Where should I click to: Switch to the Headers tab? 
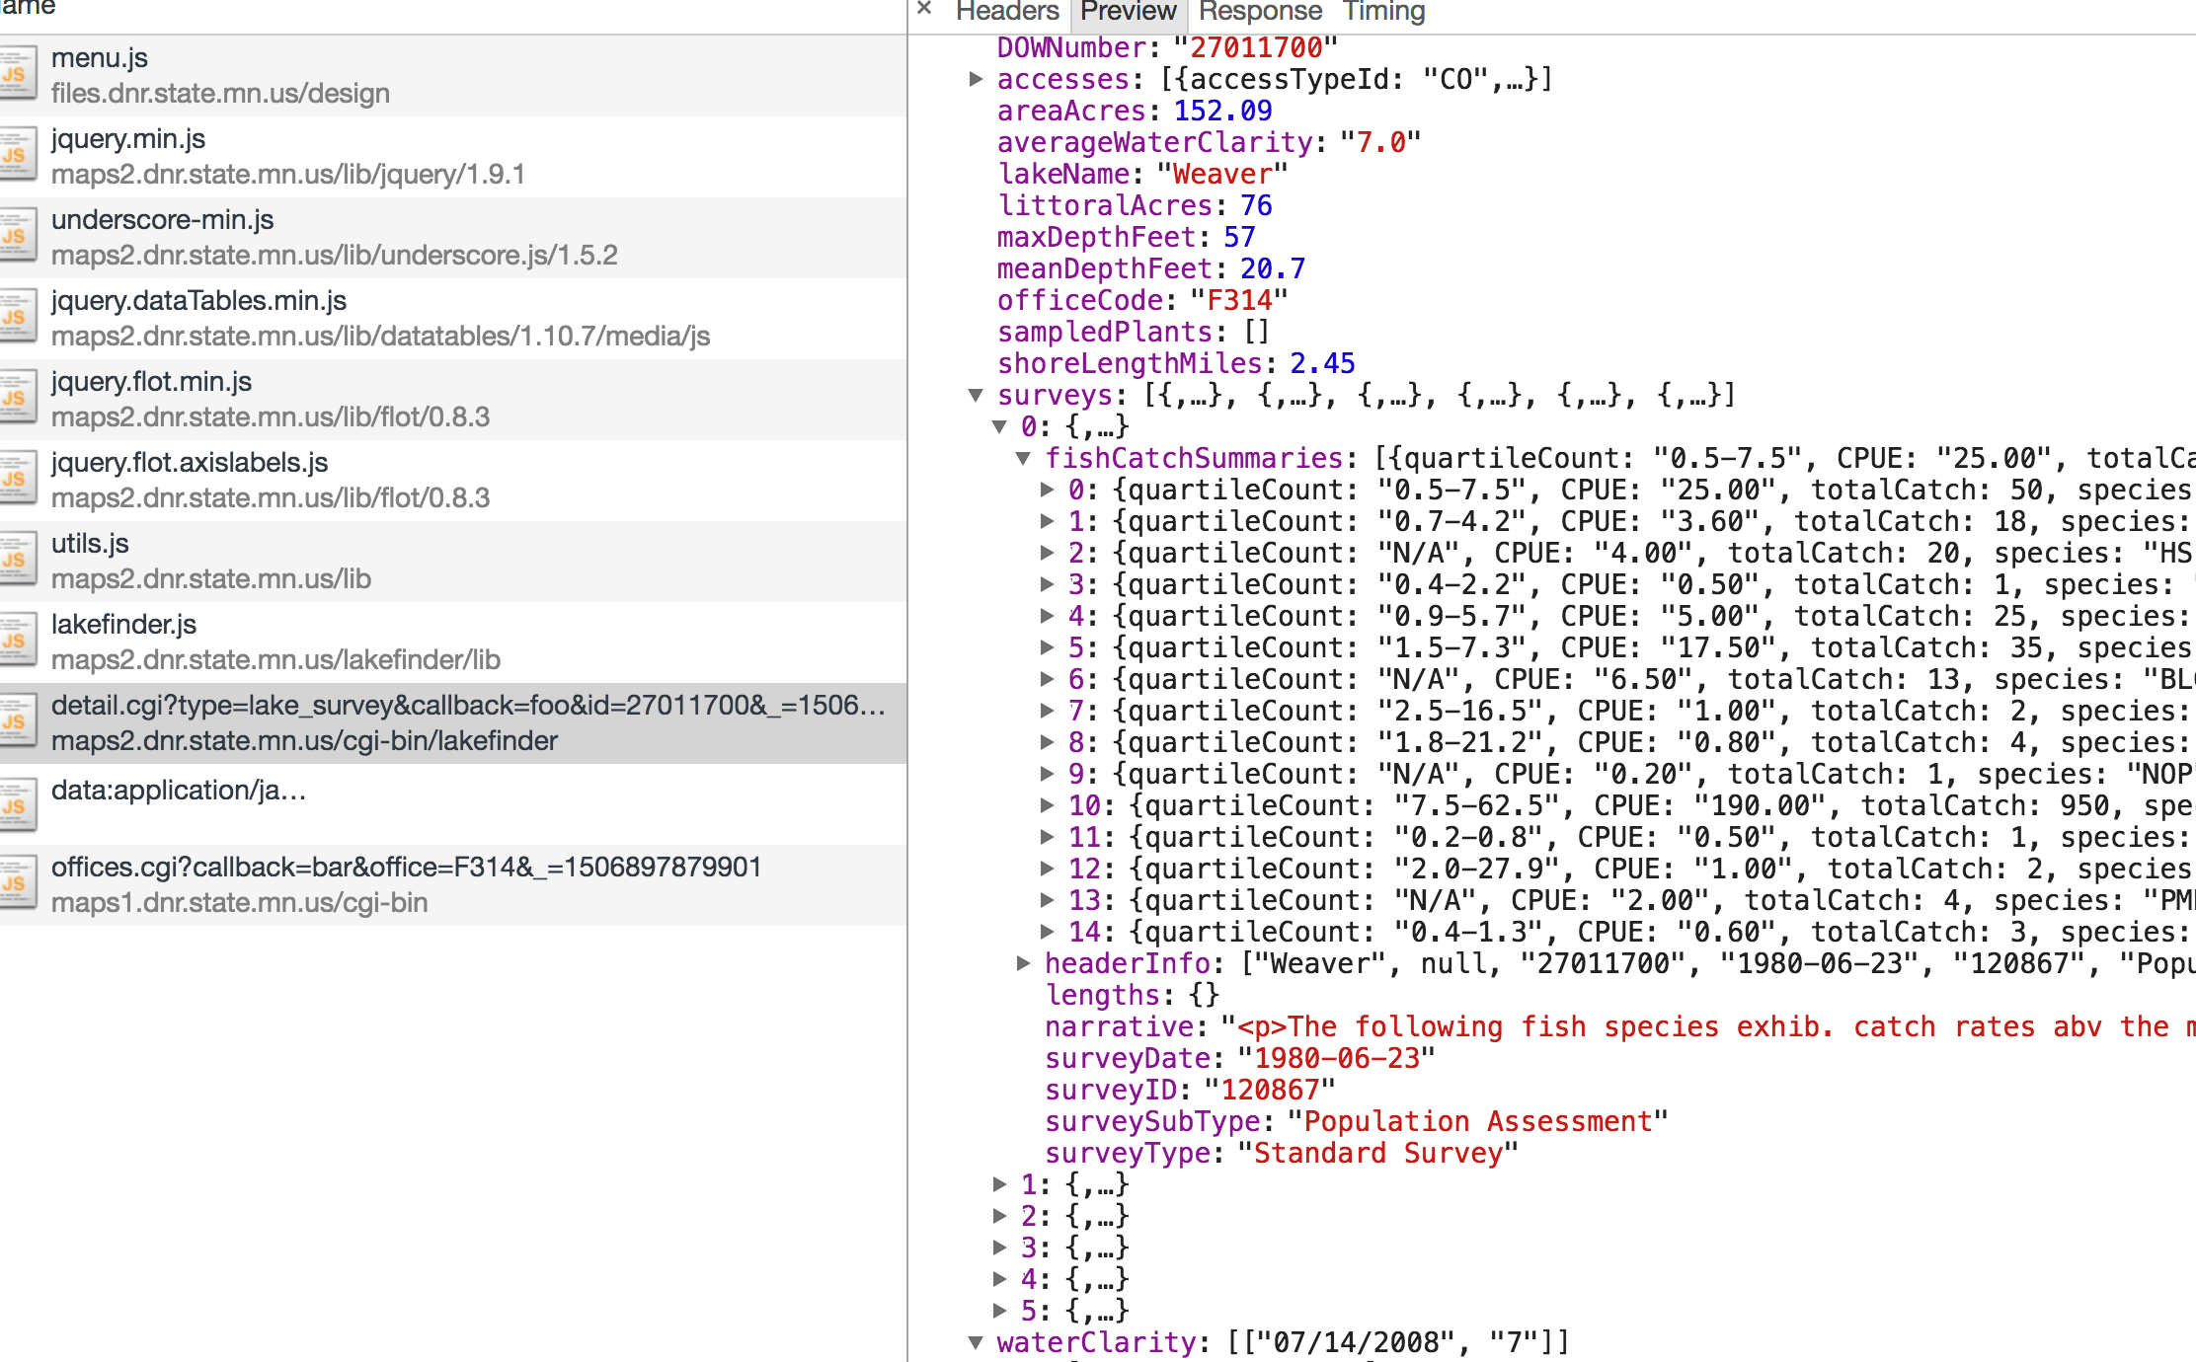pyautogui.click(x=1006, y=12)
